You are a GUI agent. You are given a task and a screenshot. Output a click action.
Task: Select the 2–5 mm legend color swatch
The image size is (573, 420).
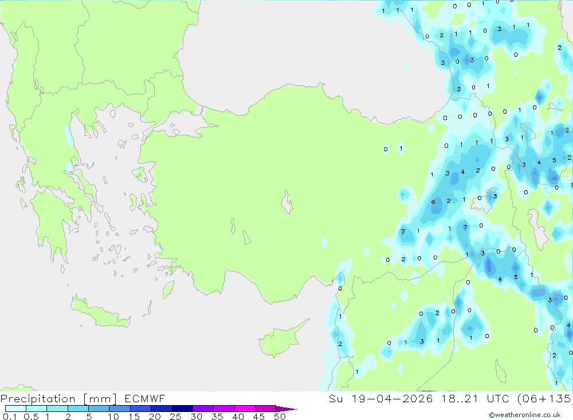78,409
